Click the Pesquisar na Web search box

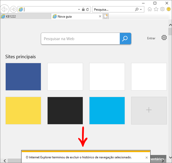coord(80,39)
